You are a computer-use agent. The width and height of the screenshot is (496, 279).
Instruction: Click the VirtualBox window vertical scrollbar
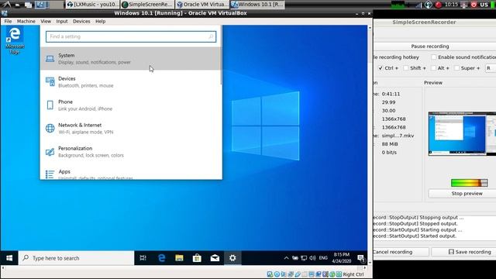click(x=370, y=146)
